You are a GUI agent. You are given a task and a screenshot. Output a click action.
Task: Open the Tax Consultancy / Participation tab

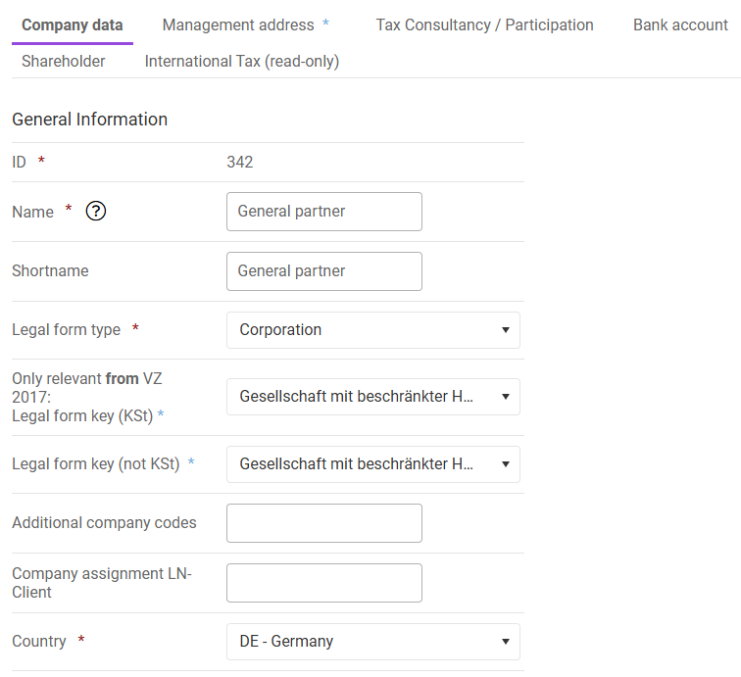click(x=484, y=25)
